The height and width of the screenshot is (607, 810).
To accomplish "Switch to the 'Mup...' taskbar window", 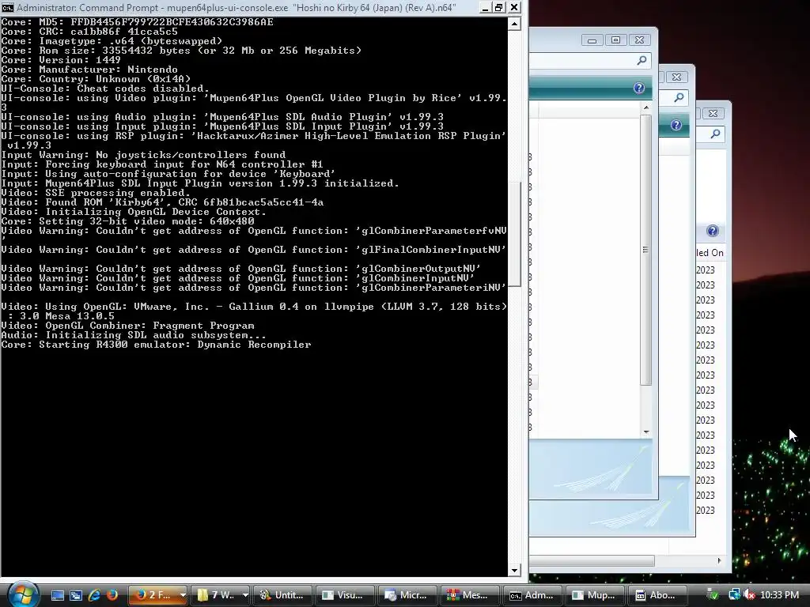I will [x=596, y=595].
